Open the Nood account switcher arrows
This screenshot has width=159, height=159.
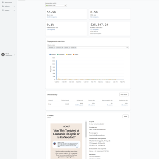pyautogui.click(x=15, y=54)
